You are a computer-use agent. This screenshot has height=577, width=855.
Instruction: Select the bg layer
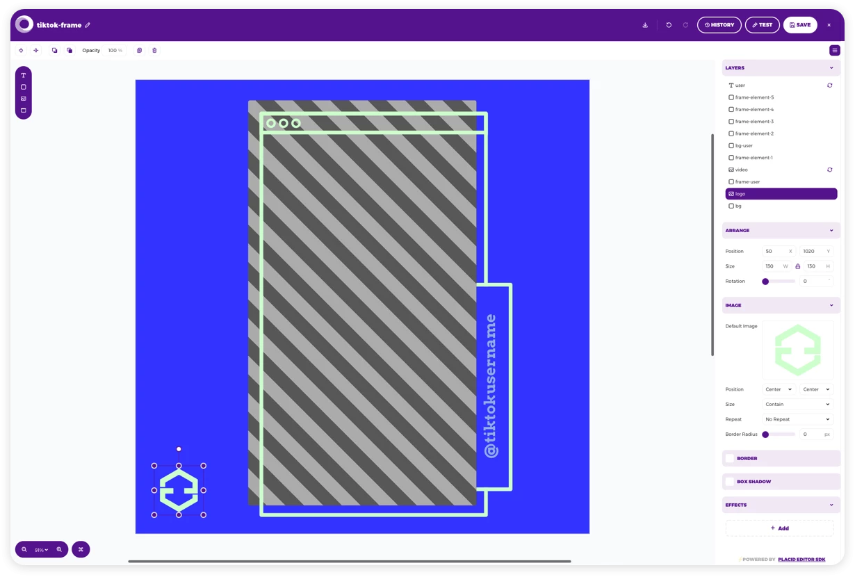[781, 206]
